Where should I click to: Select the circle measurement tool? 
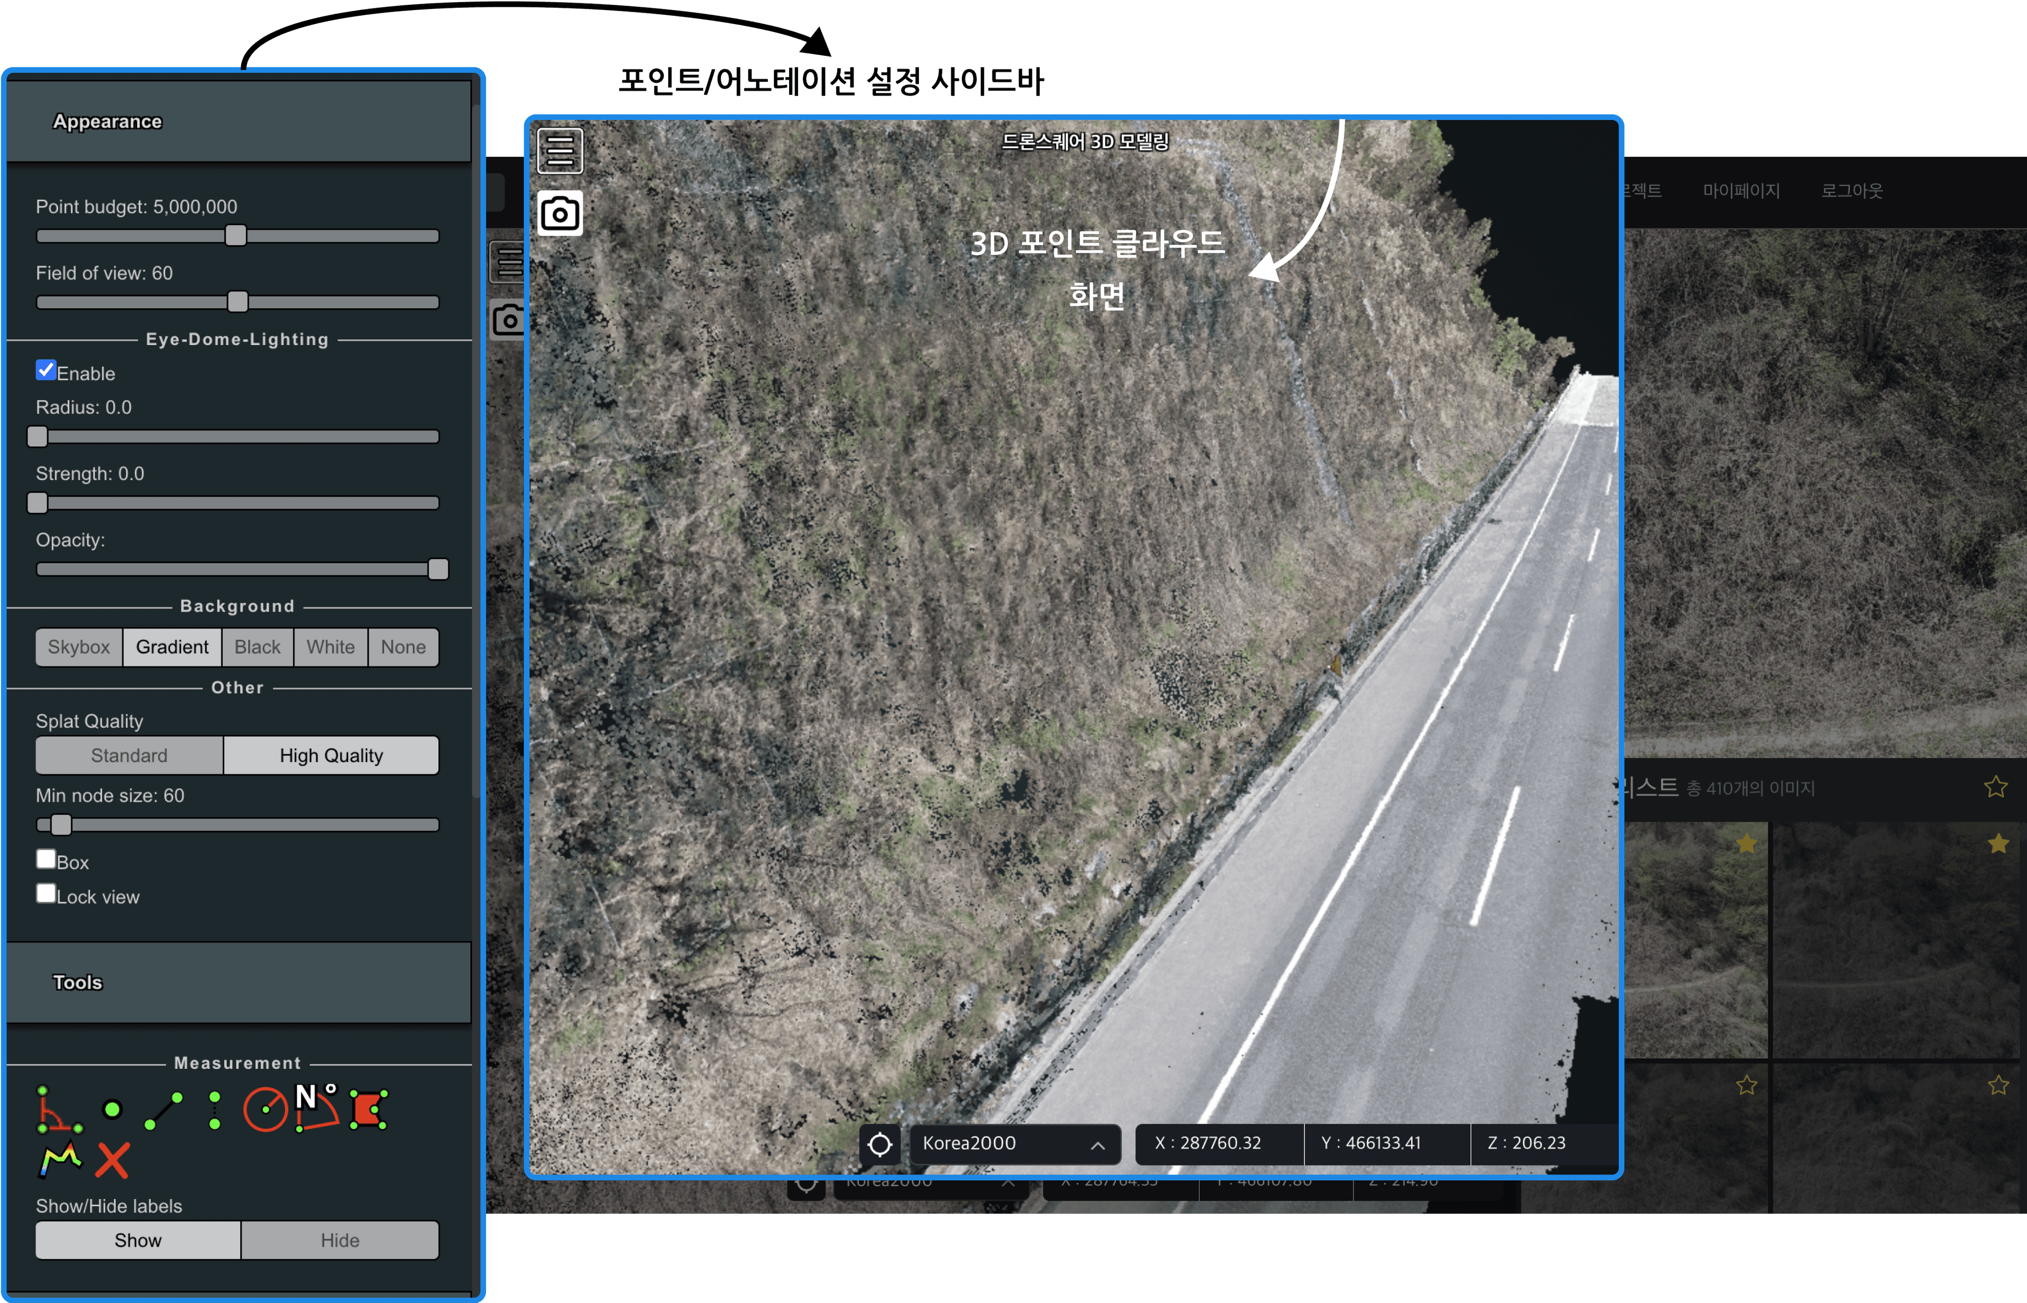(x=266, y=1109)
